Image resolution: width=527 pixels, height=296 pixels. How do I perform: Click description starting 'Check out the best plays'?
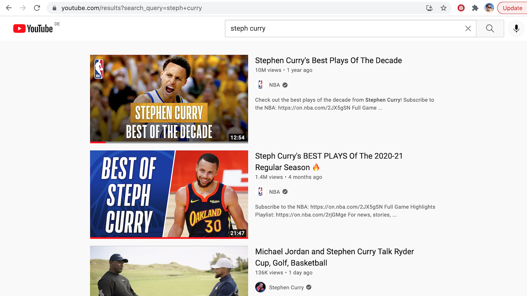tap(345, 104)
